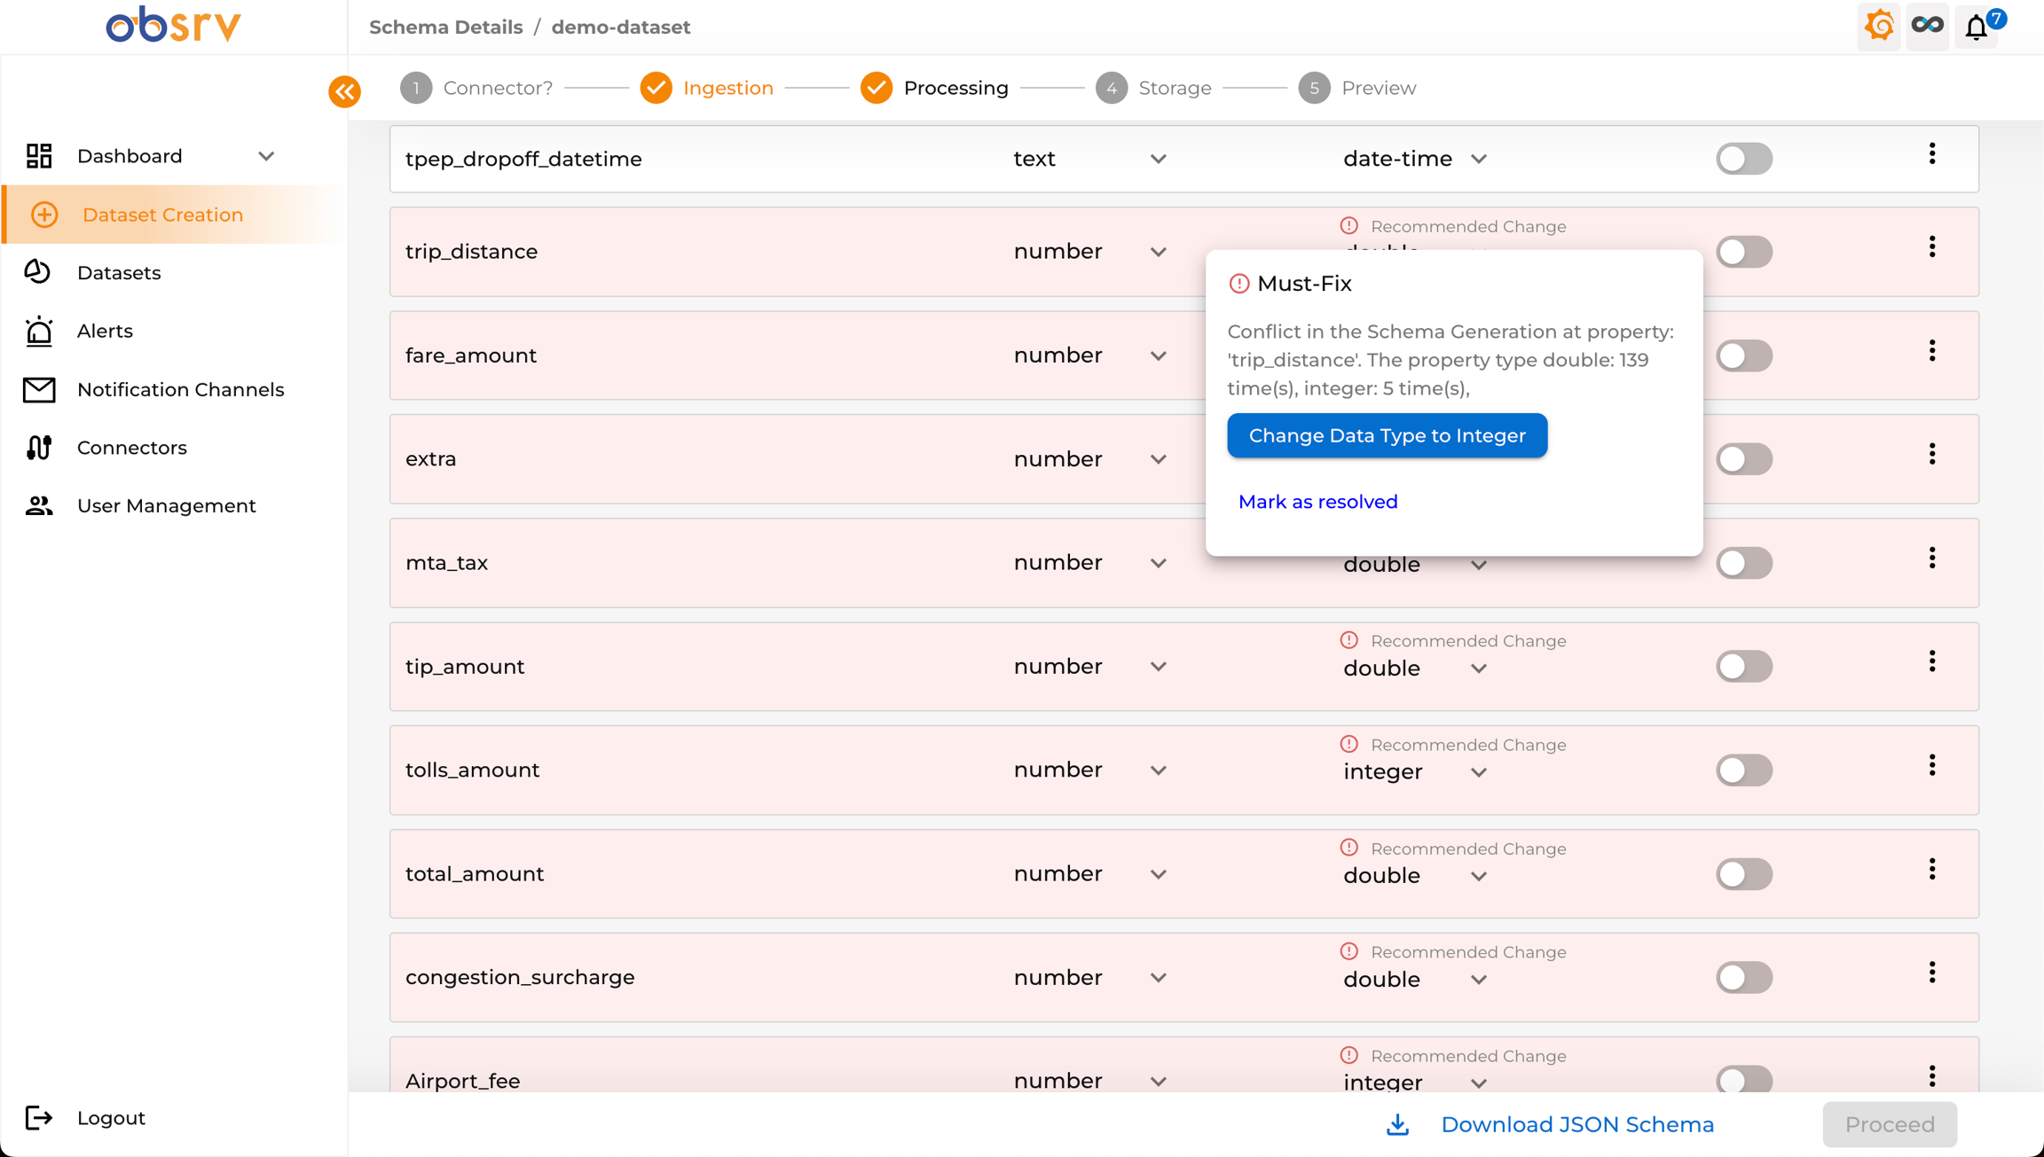The image size is (2044, 1157).
Task: Toggle the switch for total_amount
Action: [x=1744, y=874]
